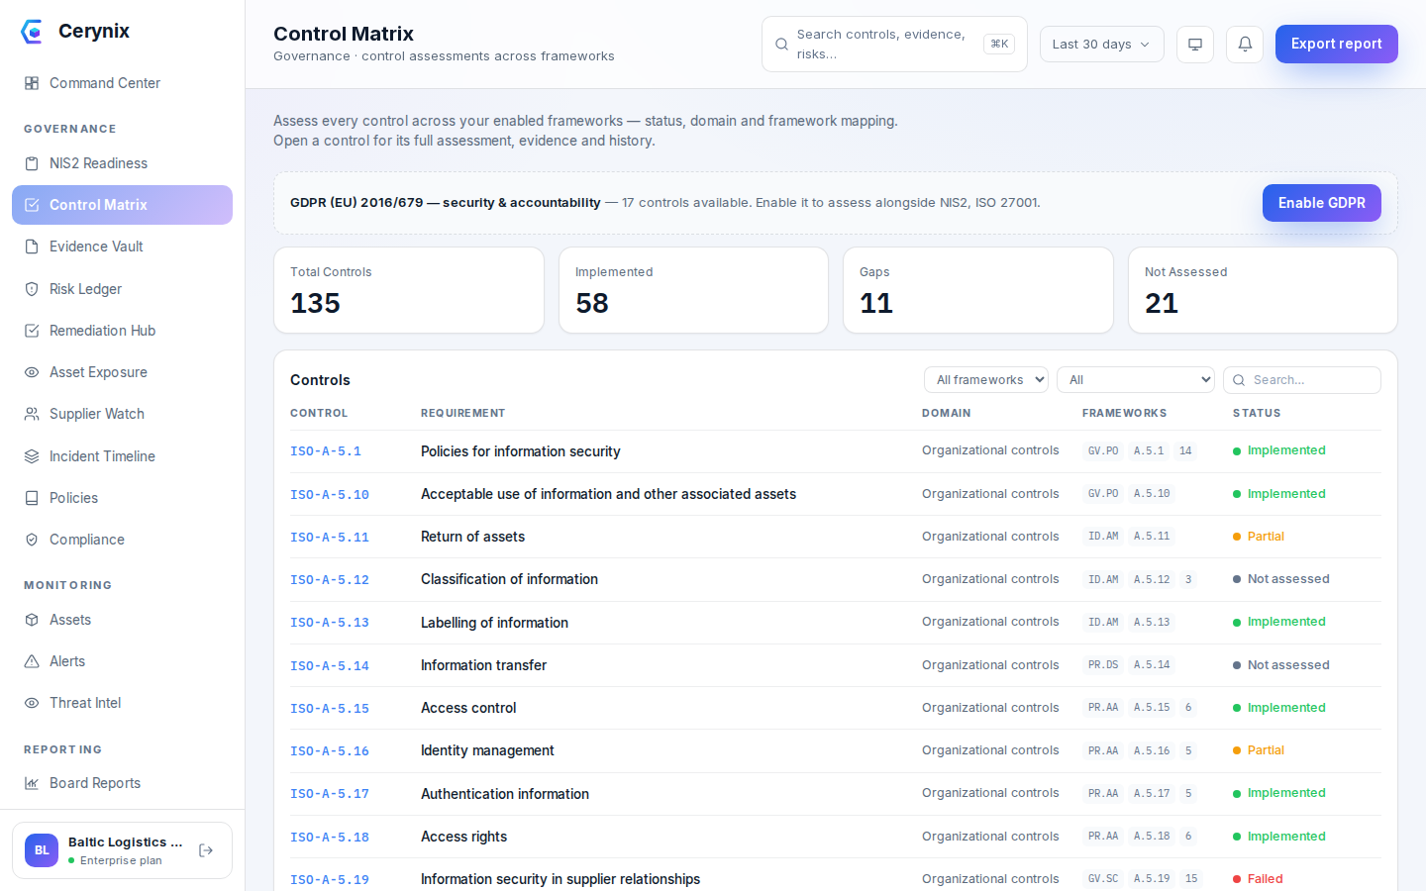
Task: Open Board Reports section
Action: [x=122, y=783]
